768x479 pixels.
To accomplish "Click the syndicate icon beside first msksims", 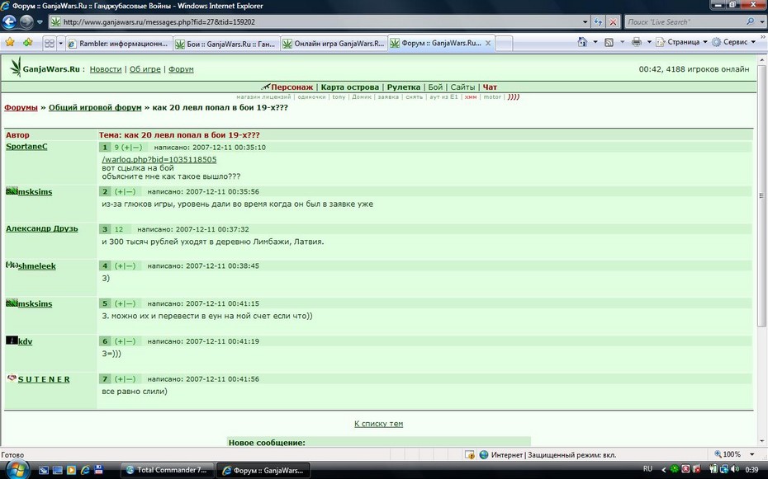I will pos(12,191).
